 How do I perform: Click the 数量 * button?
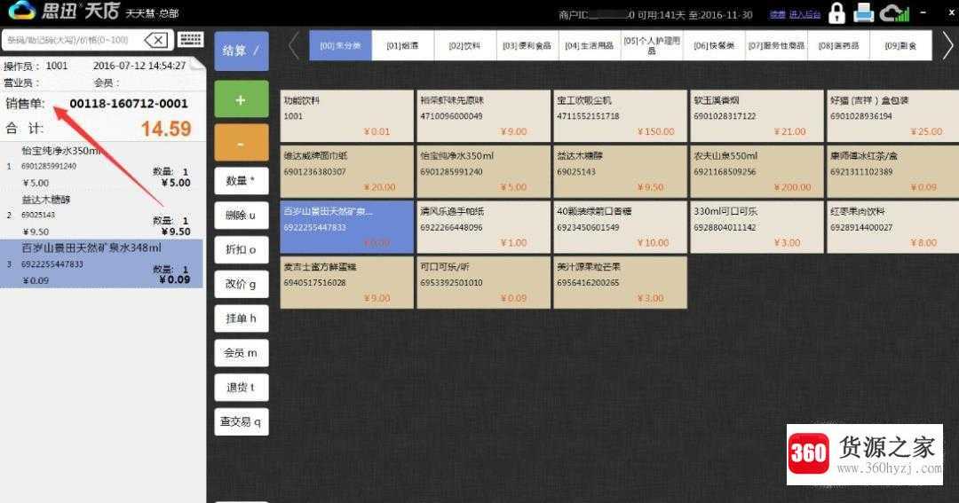(241, 181)
